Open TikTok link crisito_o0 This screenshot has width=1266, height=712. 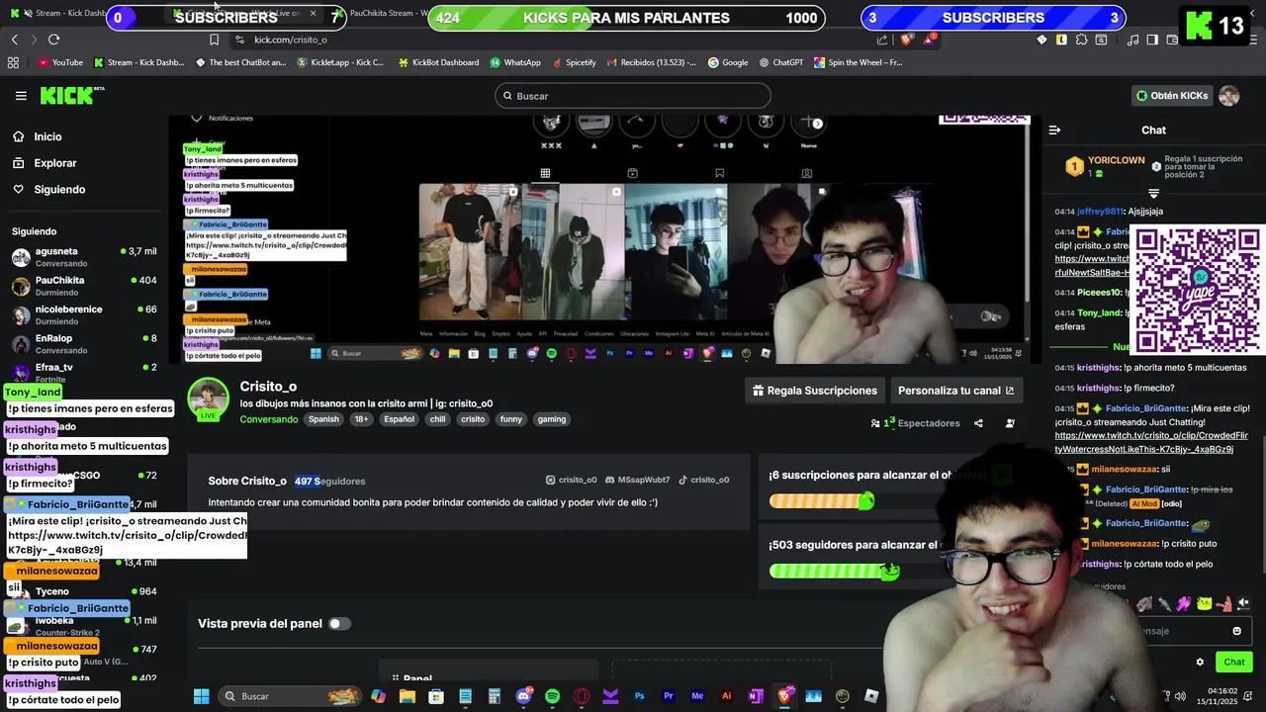(703, 480)
